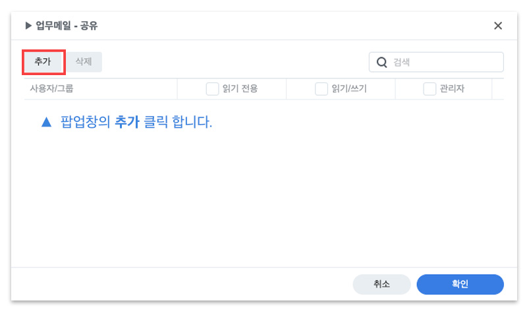Confirm with the blue 확인 button

[460, 284]
